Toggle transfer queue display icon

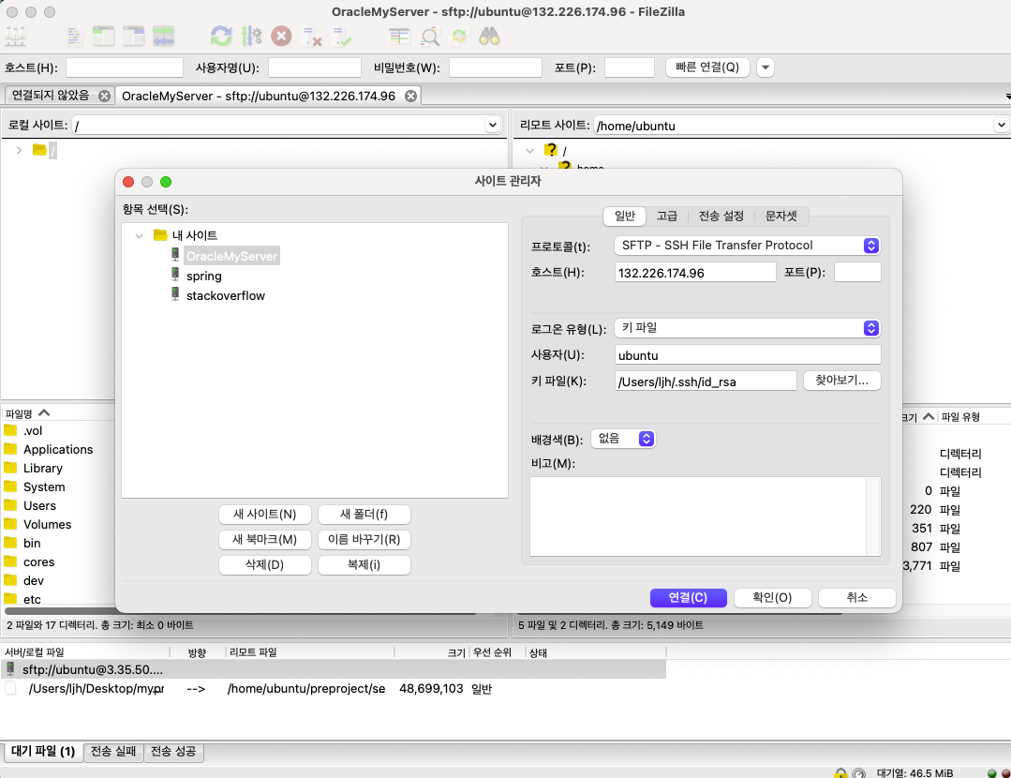pyautogui.click(x=164, y=37)
